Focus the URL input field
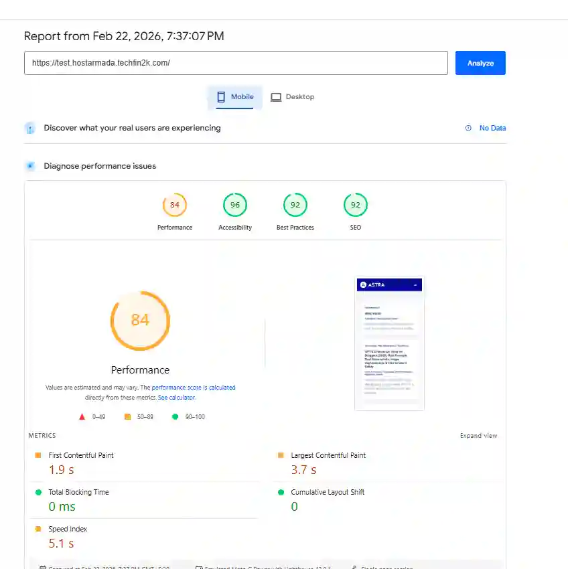The width and height of the screenshot is (568, 569). pyautogui.click(x=236, y=63)
